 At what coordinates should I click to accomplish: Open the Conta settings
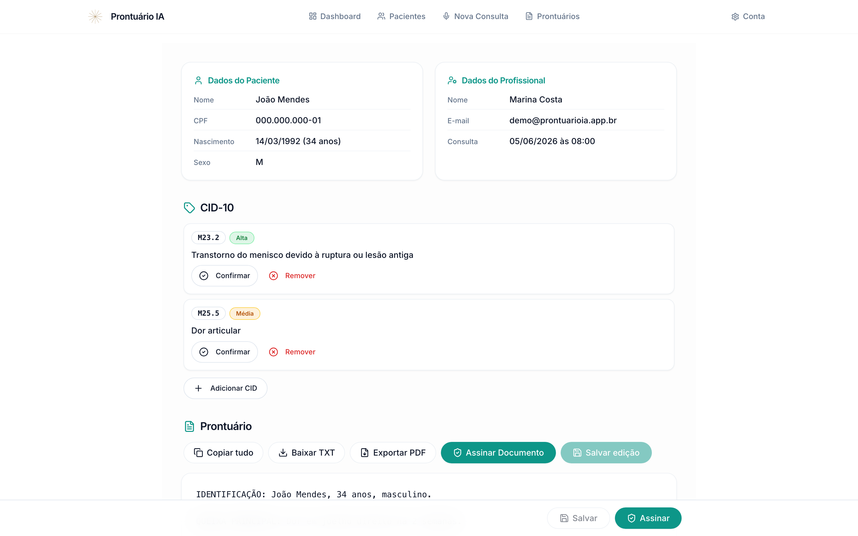click(748, 16)
